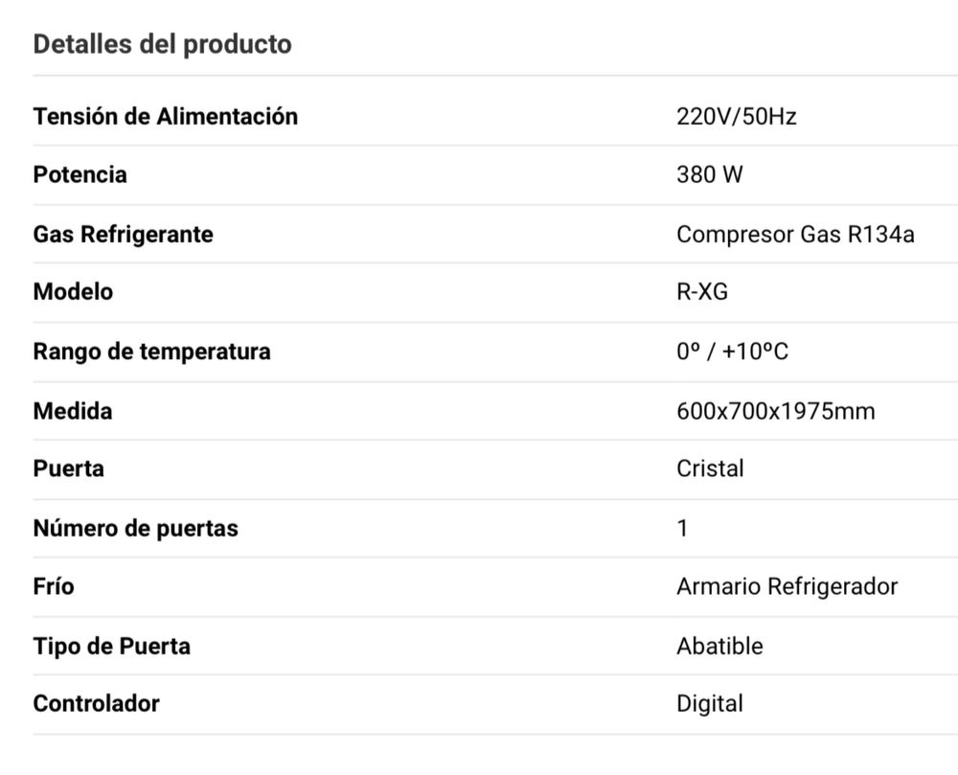The image size is (958, 775).
Task: Click the 220V/50Hz value
Action: click(736, 116)
